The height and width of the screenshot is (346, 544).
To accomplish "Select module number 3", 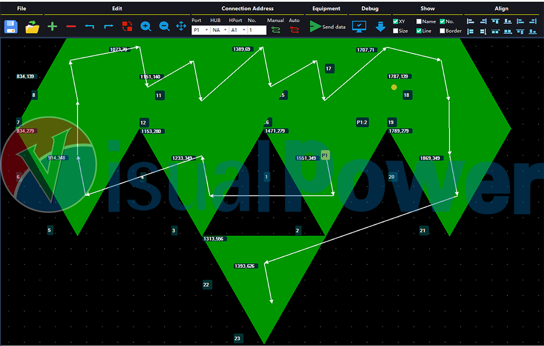I will click(174, 230).
